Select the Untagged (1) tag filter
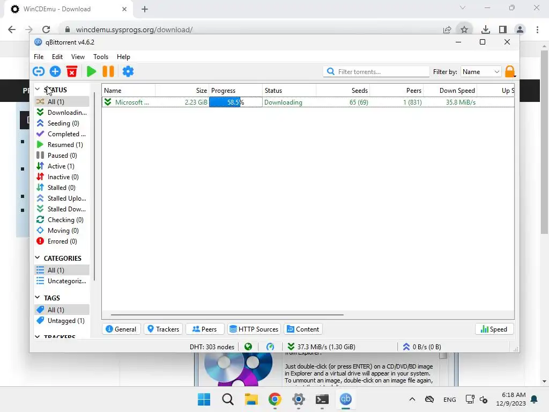This screenshot has width=549, height=412. click(x=62, y=321)
